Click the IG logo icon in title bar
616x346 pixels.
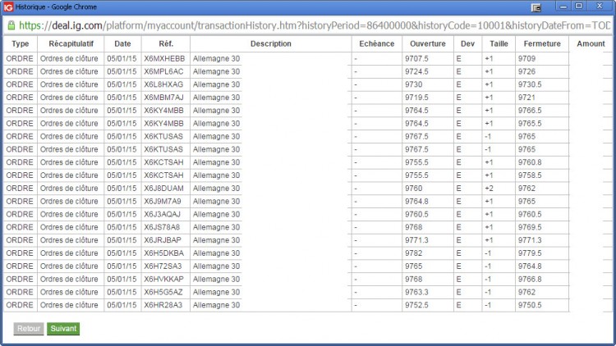tap(8, 7)
